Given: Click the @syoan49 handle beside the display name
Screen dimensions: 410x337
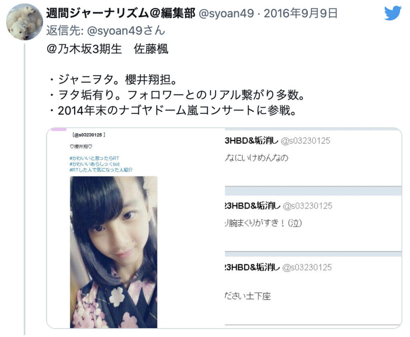Looking at the screenshot, I should pyautogui.click(x=226, y=13).
